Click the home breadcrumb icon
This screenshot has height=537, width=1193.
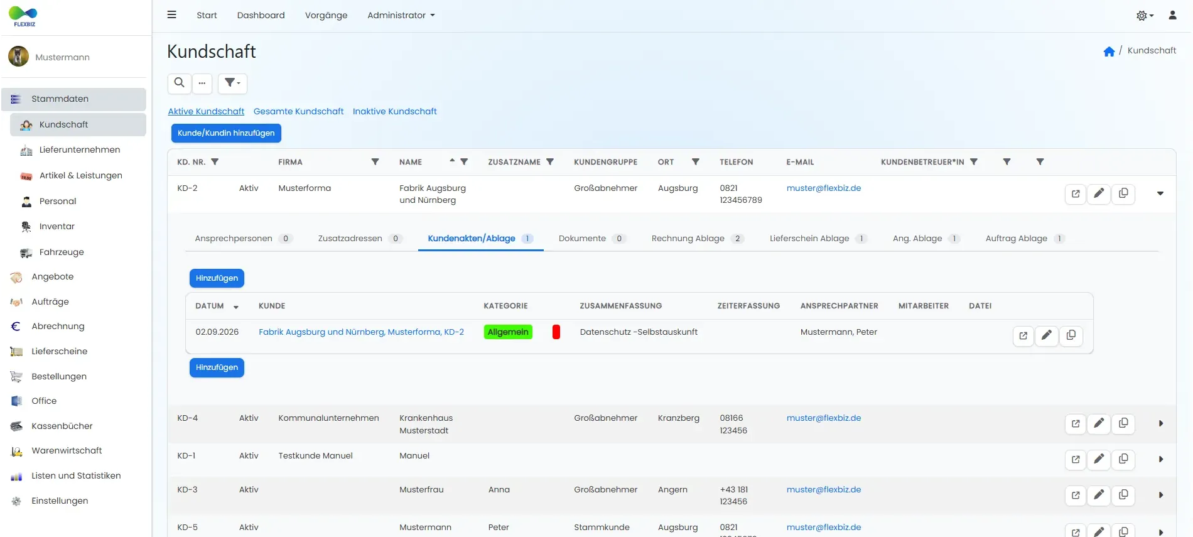tap(1109, 52)
